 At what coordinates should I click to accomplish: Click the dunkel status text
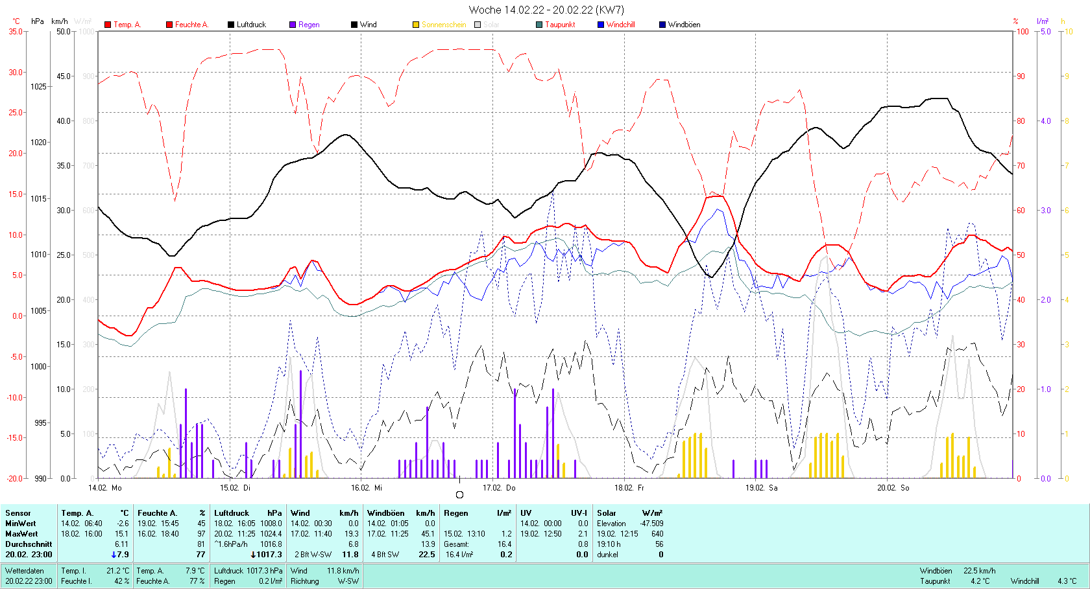pos(607,555)
